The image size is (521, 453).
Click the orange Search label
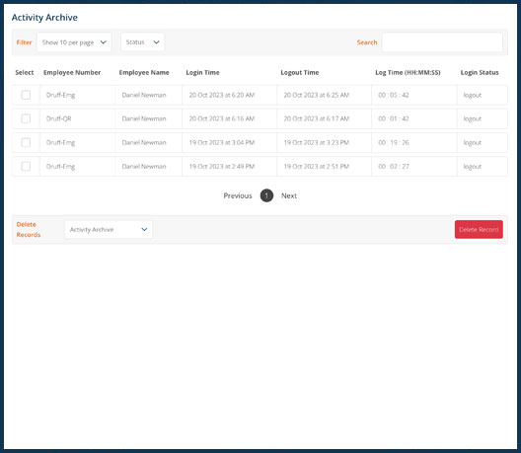367,42
